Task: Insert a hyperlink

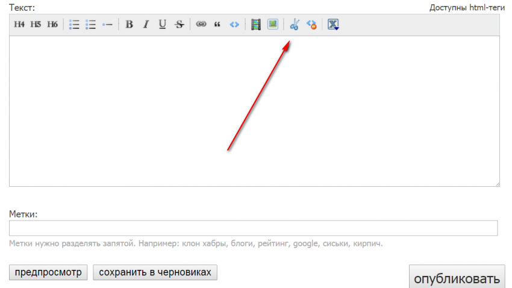Action: coord(201,25)
